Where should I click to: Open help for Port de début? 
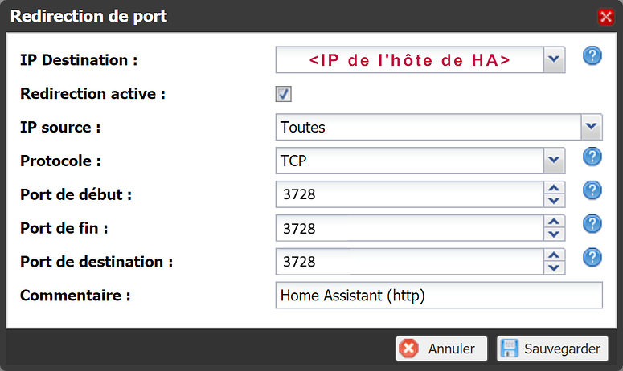point(592,190)
